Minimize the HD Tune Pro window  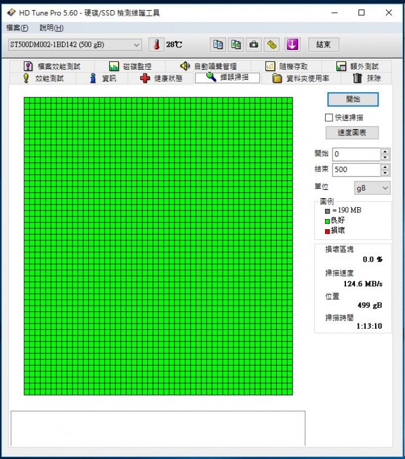[x=335, y=12]
